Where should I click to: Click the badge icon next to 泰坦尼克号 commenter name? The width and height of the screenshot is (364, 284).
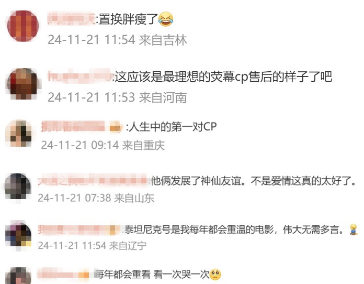coord(112,230)
